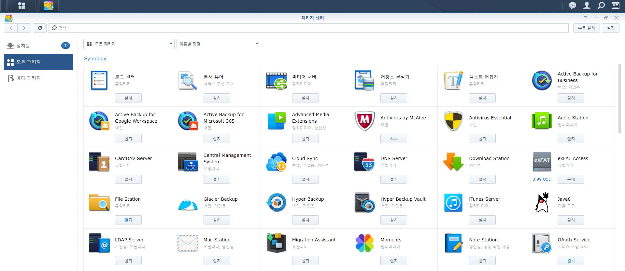Click 열기 button for OAuth Service
Screen dimensions: 625x271
[x=571, y=261]
